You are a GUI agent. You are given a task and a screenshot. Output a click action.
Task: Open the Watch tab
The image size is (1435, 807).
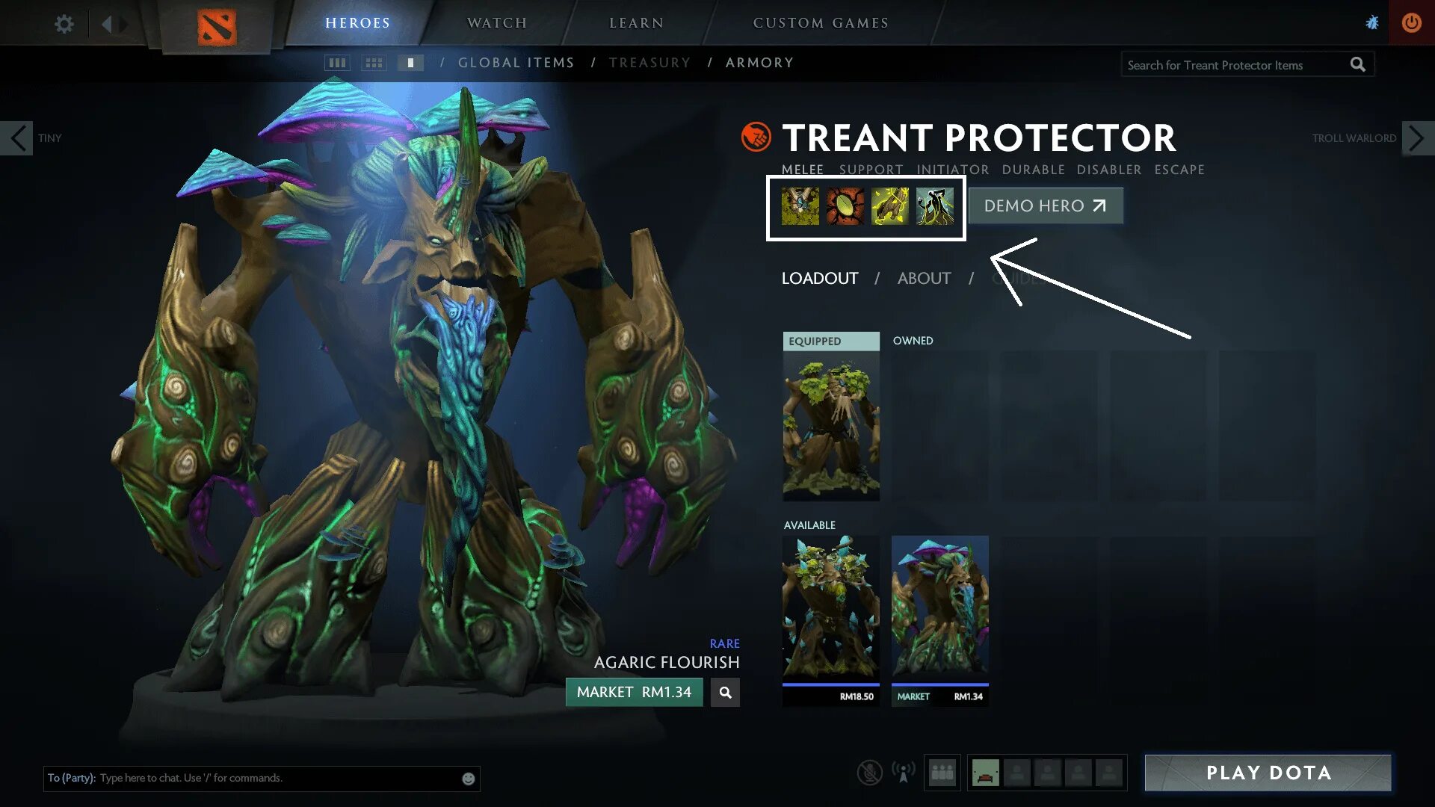coord(497,23)
